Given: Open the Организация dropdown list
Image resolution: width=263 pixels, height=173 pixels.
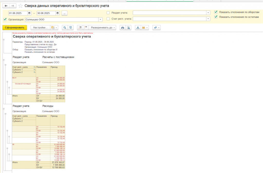Looking at the screenshot, I should click(100, 20).
